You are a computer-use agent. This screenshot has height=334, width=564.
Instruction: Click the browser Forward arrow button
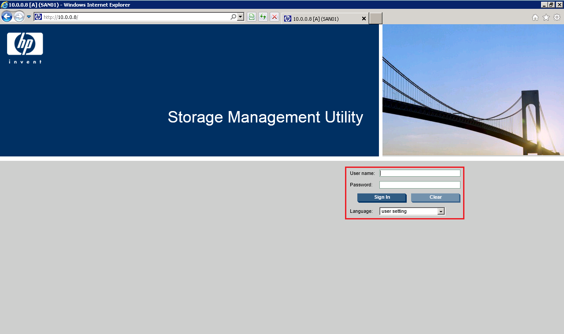pyautogui.click(x=19, y=17)
